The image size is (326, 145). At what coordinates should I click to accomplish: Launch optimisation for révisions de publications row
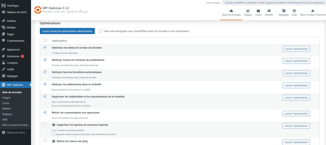296,61
